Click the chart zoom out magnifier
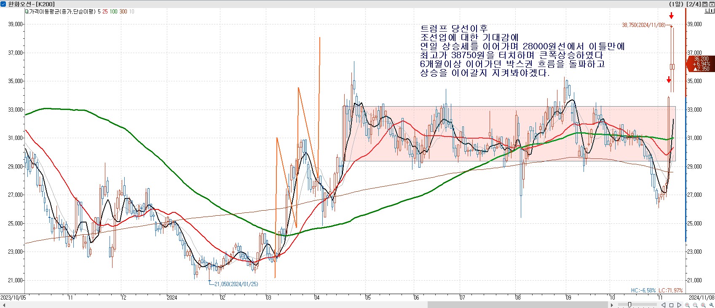715x308 pixels. (695, 305)
